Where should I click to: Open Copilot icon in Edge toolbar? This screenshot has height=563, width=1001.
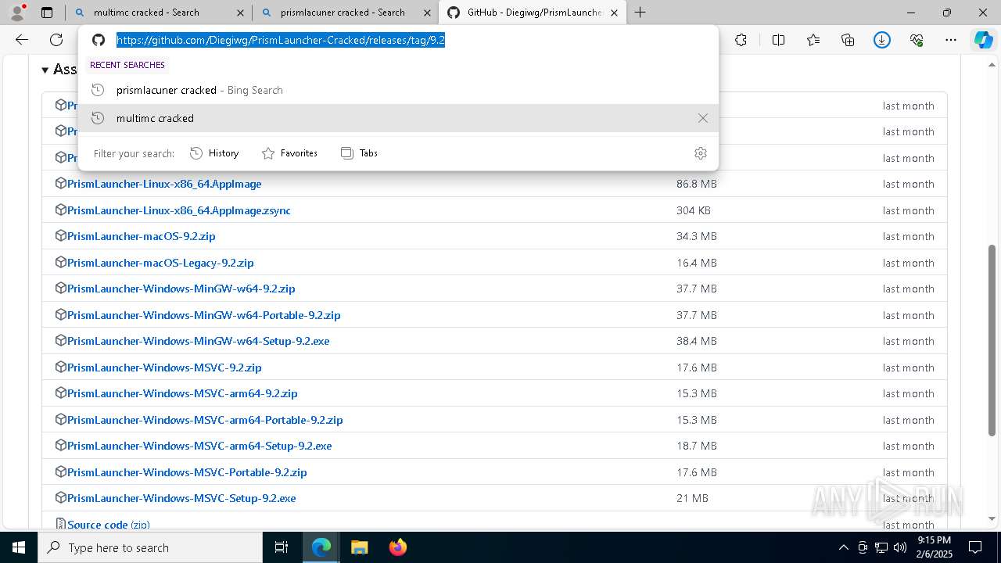click(x=983, y=40)
